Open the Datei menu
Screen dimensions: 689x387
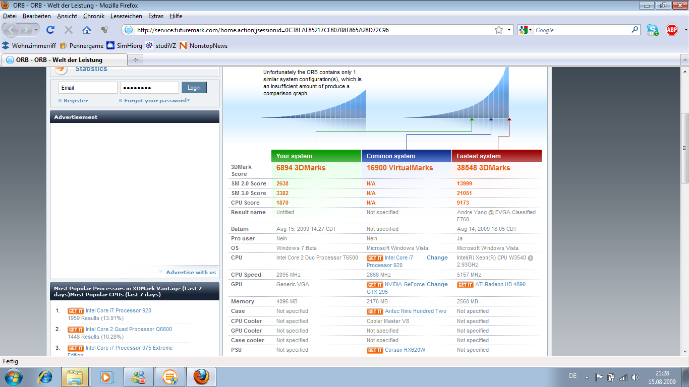click(10, 16)
